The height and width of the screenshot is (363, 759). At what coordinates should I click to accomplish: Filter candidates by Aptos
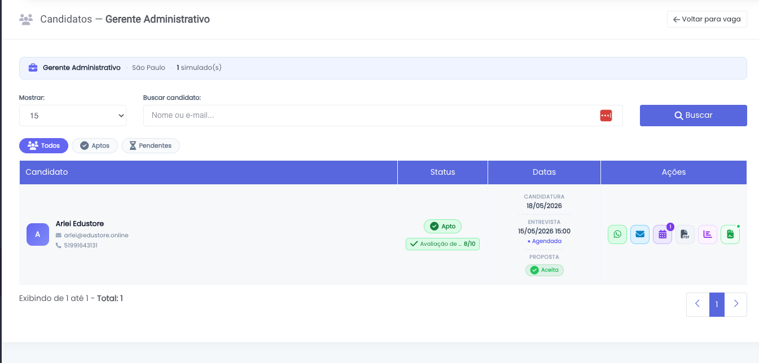click(x=95, y=145)
